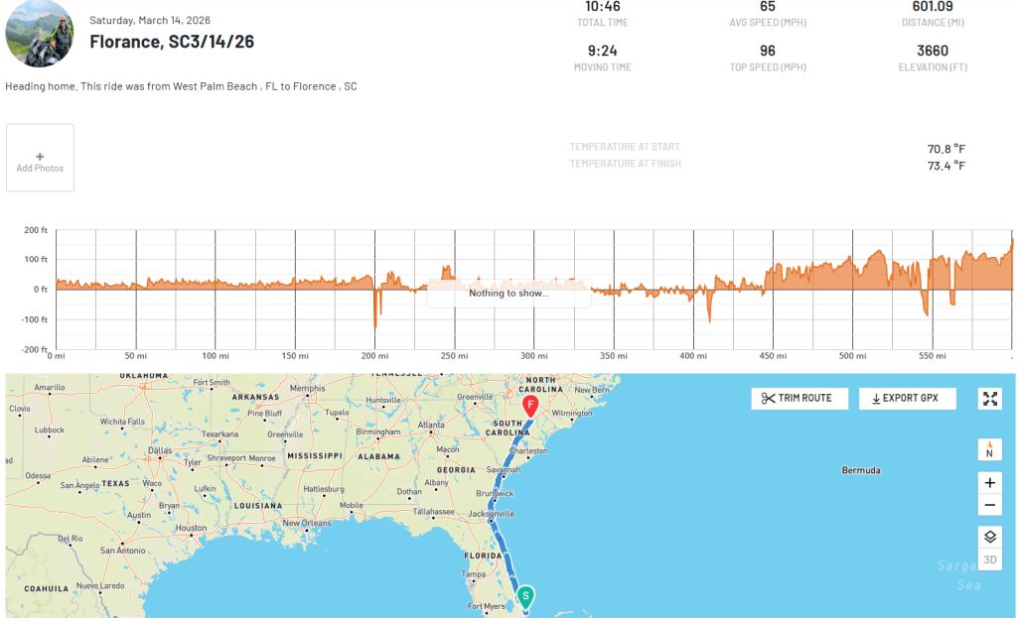Click the Trim Route button
Screen dimensions: 1017x618
[799, 399]
